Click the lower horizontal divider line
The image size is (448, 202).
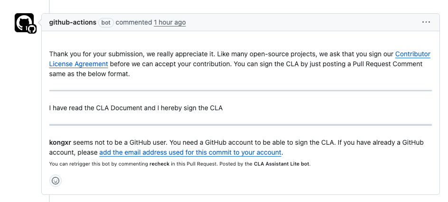(x=240, y=125)
